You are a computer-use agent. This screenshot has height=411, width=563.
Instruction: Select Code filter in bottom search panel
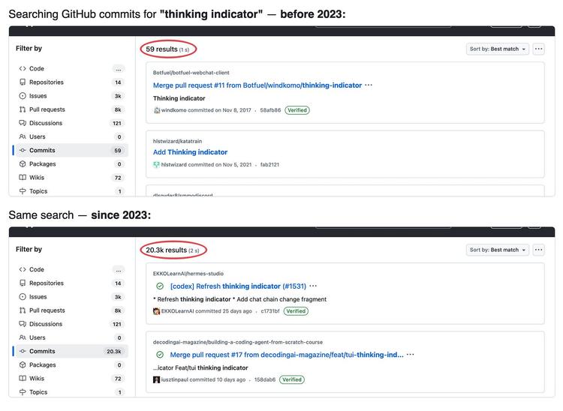click(x=71, y=269)
